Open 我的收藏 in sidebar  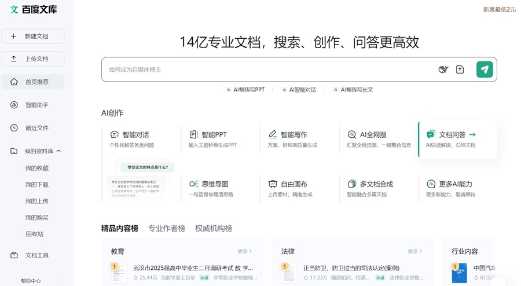pyautogui.click(x=37, y=168)
